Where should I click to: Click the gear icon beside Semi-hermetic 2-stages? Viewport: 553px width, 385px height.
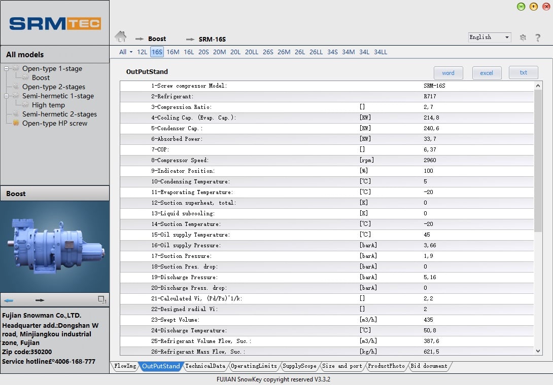point(16,114)
